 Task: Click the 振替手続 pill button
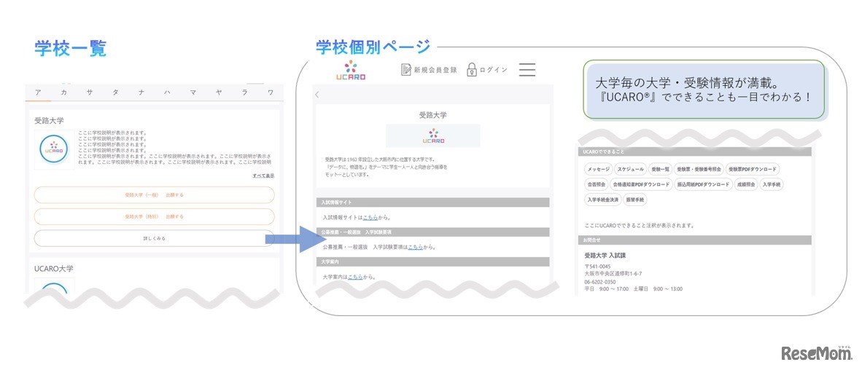tap(635, 200)
